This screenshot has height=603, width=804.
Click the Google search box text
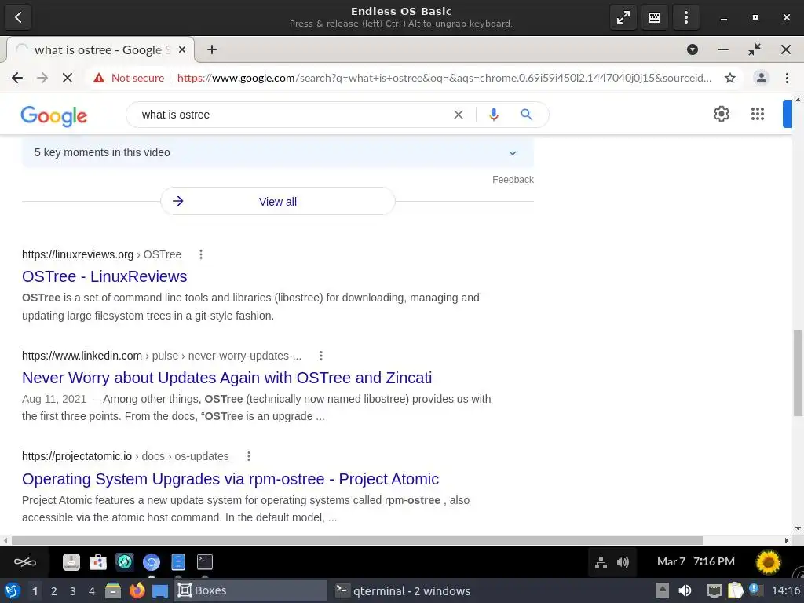(176, 115)
